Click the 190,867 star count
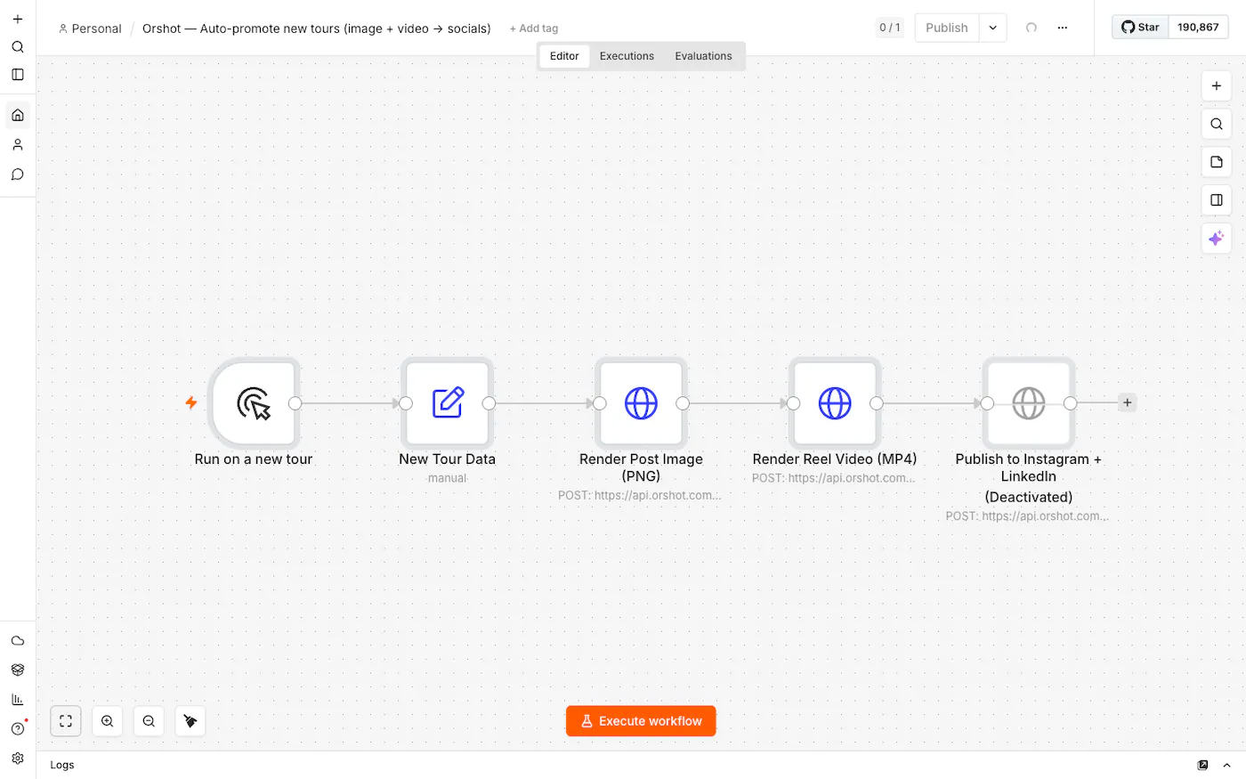The image size is (1246, 779). tap(1198, 28)
